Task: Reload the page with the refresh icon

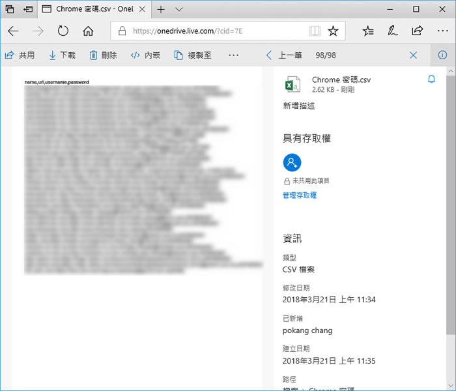Action: (x=63, y=31)
